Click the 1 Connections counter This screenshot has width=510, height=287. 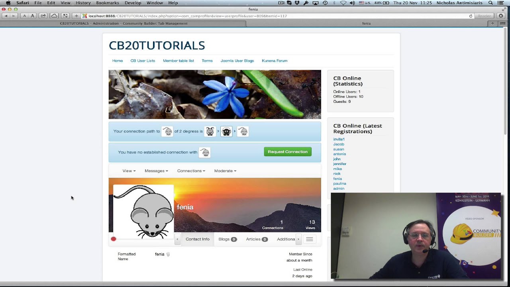point(273,225)
